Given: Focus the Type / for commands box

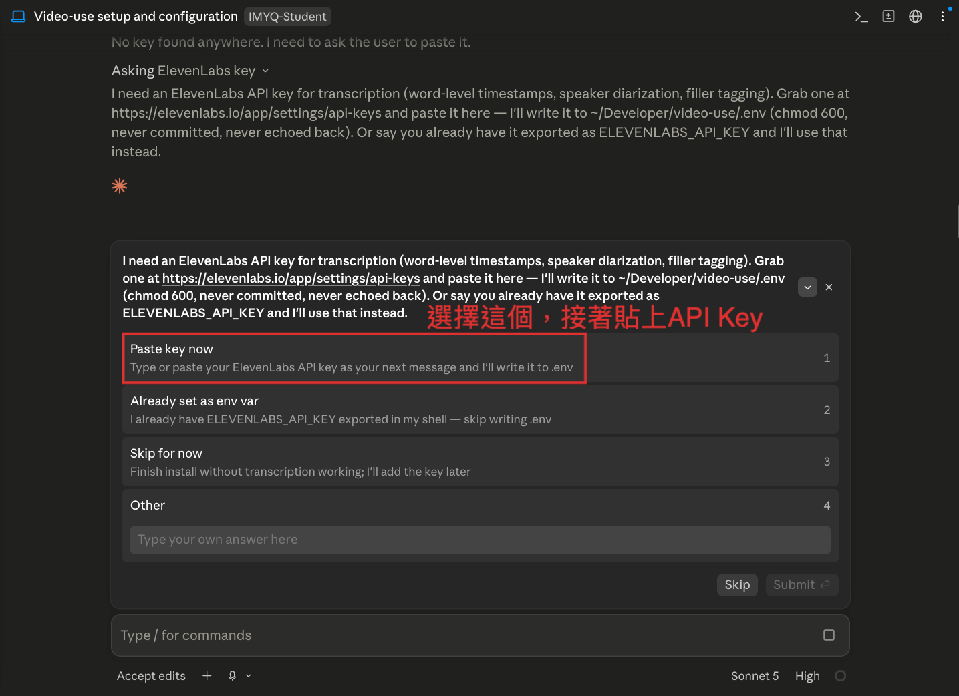Looking at the screenshot, I should pos(480,635).
